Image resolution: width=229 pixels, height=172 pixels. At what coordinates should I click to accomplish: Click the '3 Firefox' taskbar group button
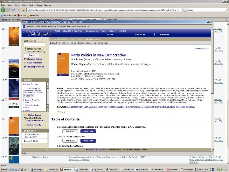click(x=68, y=170)
